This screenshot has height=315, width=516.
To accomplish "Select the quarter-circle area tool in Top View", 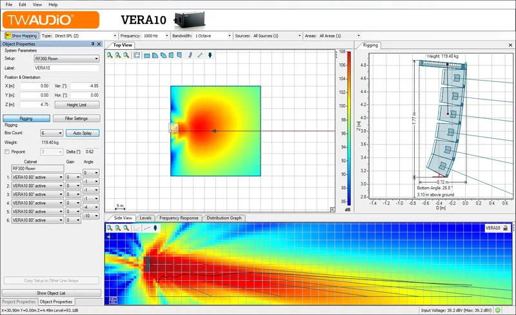I will [155, 56].
